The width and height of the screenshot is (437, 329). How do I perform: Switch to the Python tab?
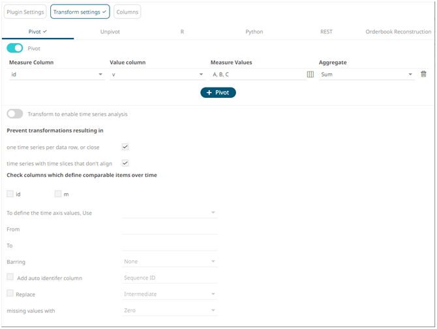point(254,32)
